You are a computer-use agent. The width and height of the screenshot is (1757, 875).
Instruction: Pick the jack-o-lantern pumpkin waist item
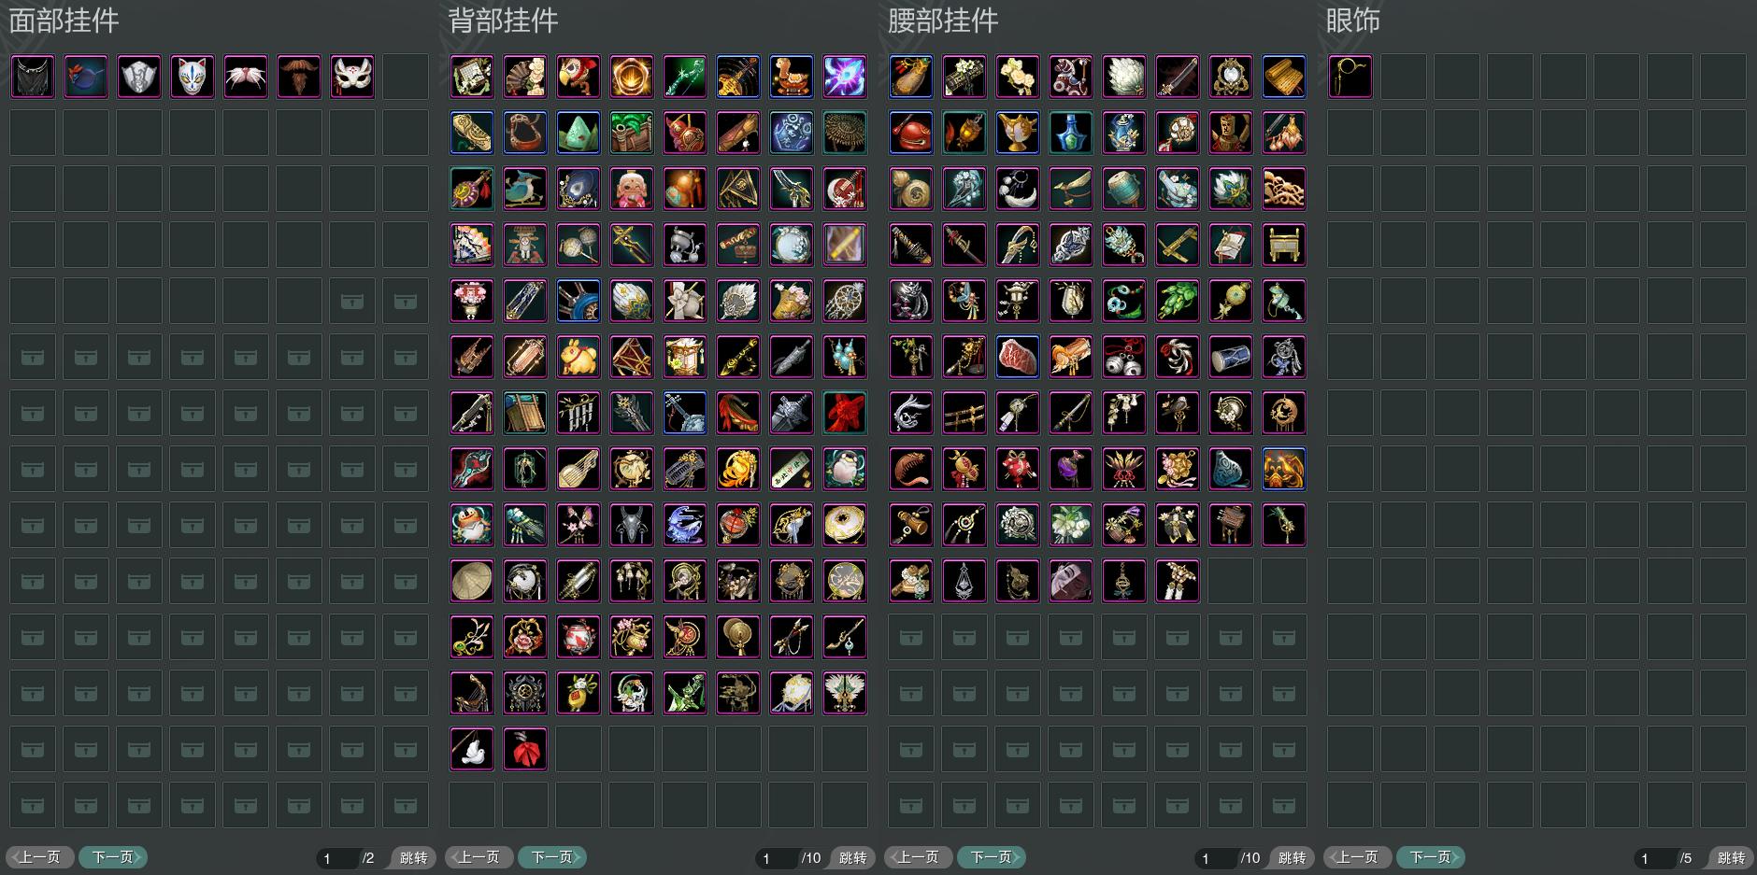point(1284,469)
